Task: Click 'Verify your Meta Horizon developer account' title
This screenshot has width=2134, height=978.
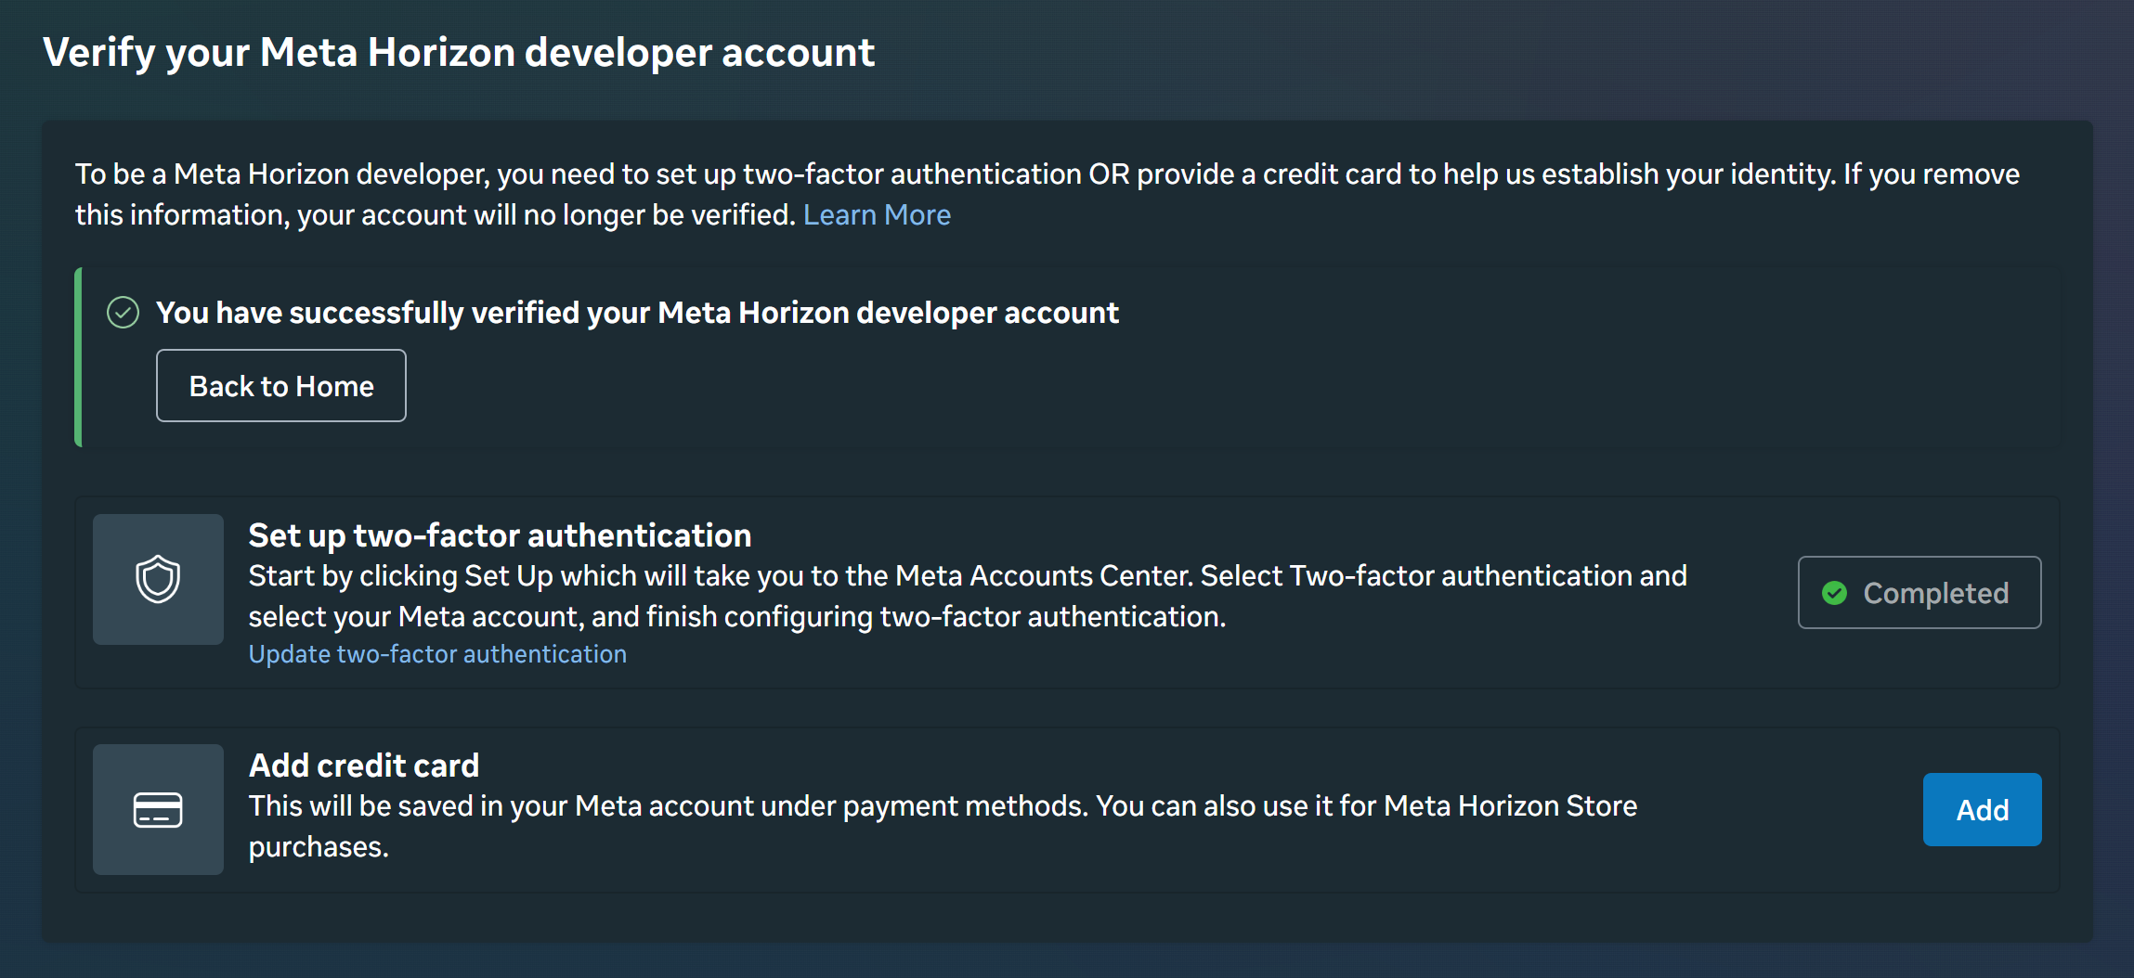Action: [x=459, y=52]
